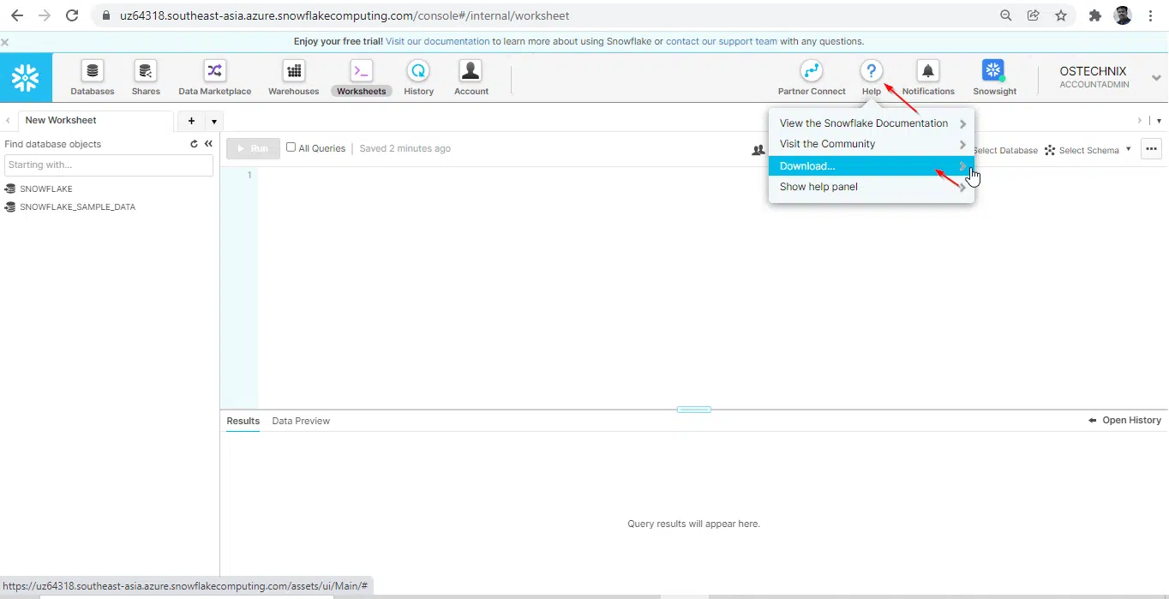This screenshot has width=1169, height=599.
Task: Open Partner Connect icon
Action: (x=811, y=71)
